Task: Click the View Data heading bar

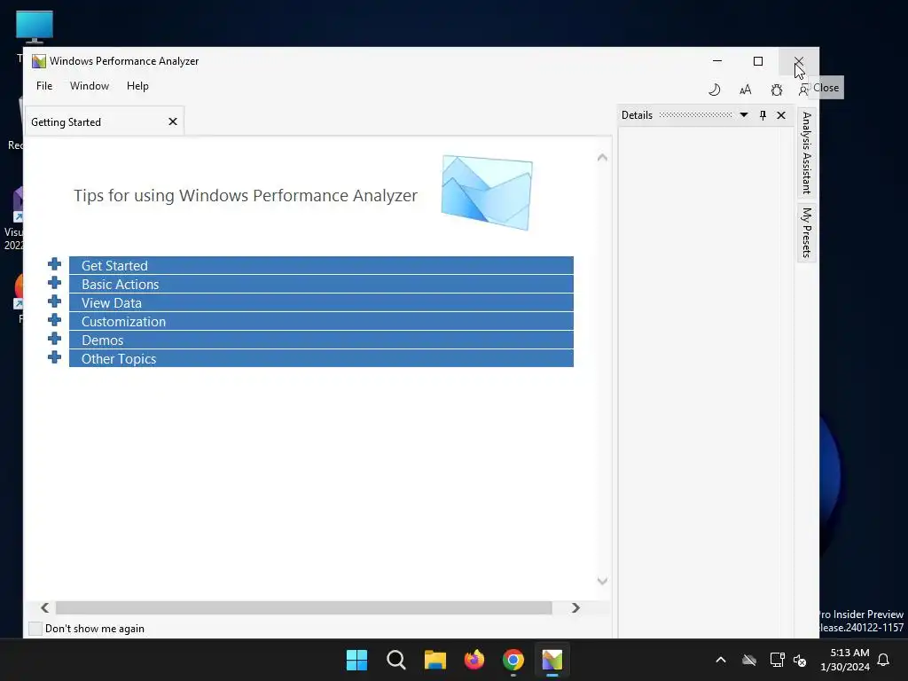Action: pos(321,302)
